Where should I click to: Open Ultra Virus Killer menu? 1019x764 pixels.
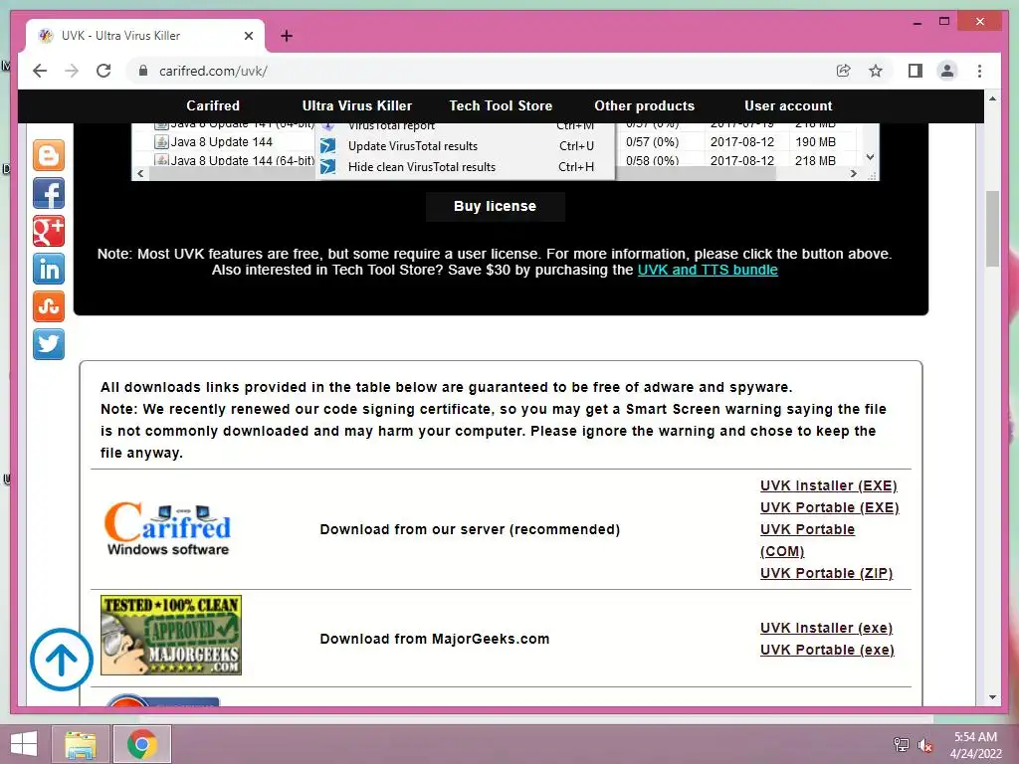point(357,105)
